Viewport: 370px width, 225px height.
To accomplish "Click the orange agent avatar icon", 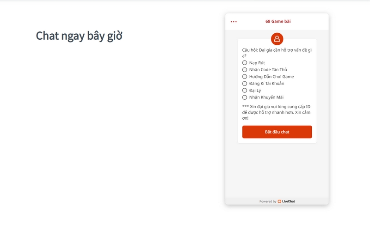I will [x=277, y=39].
